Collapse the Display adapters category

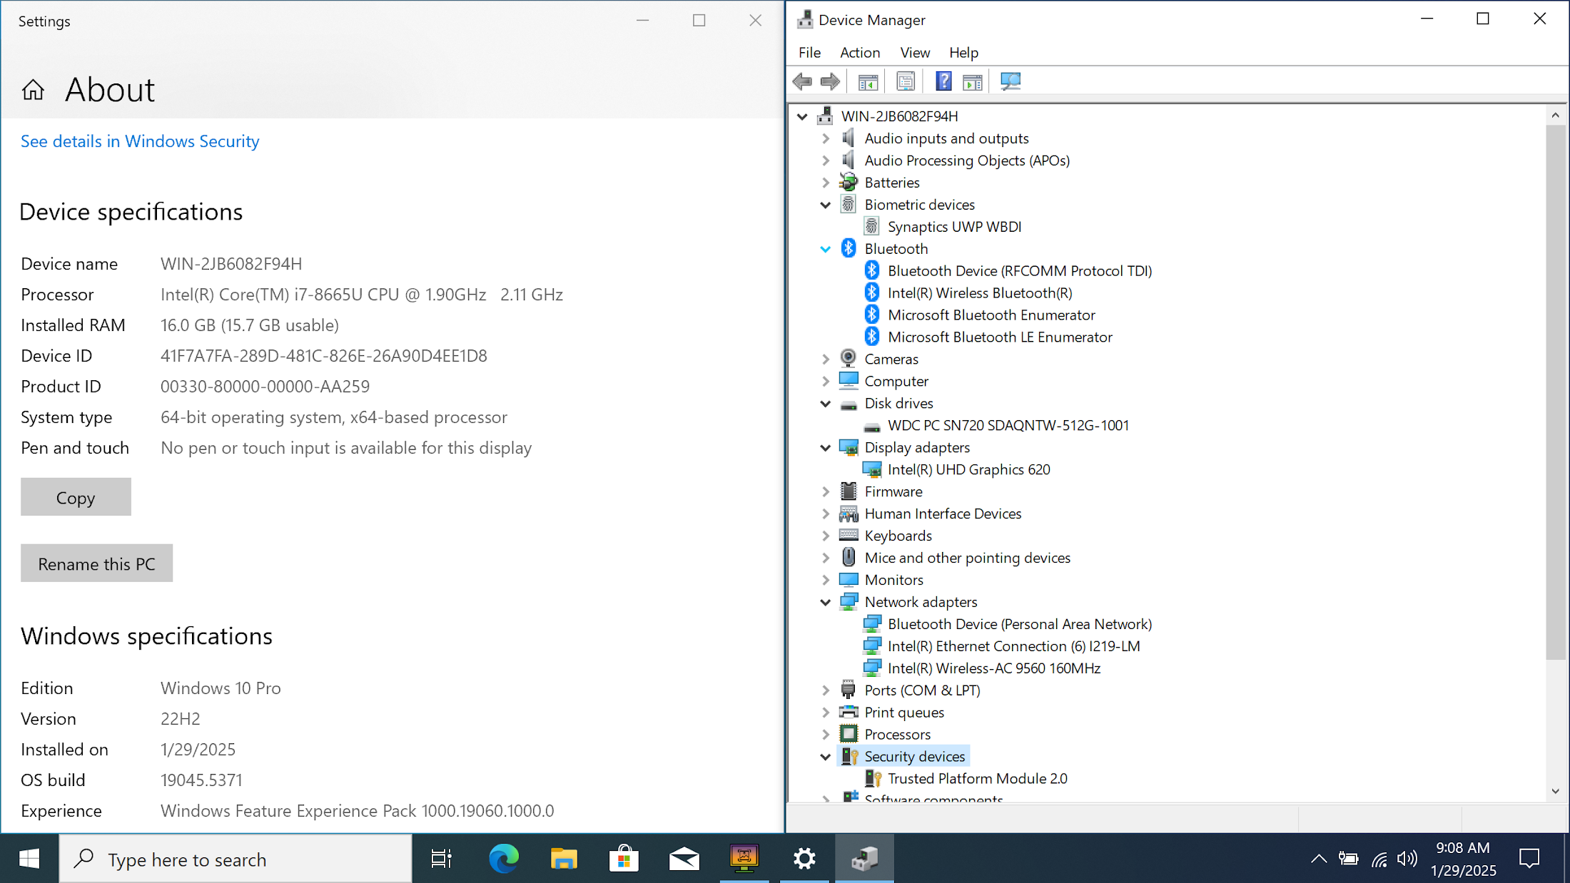point(826,448)
